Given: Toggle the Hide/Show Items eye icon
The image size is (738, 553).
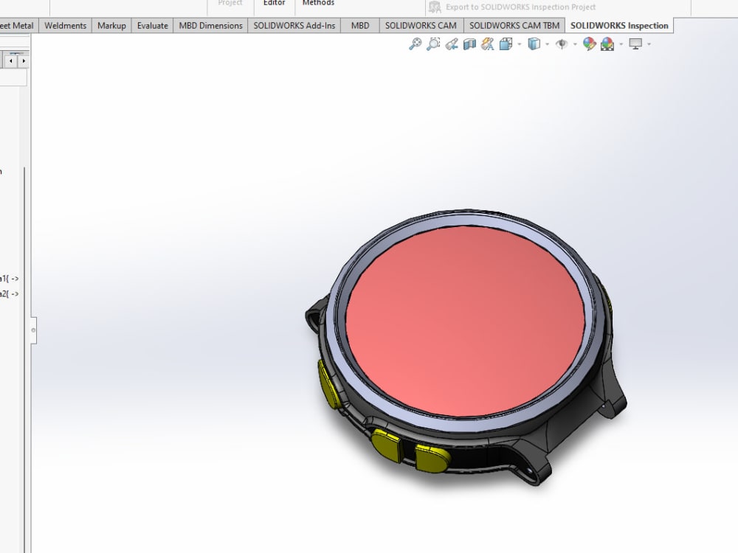Looking at the screenshot, I should click(x=562, y=44).
